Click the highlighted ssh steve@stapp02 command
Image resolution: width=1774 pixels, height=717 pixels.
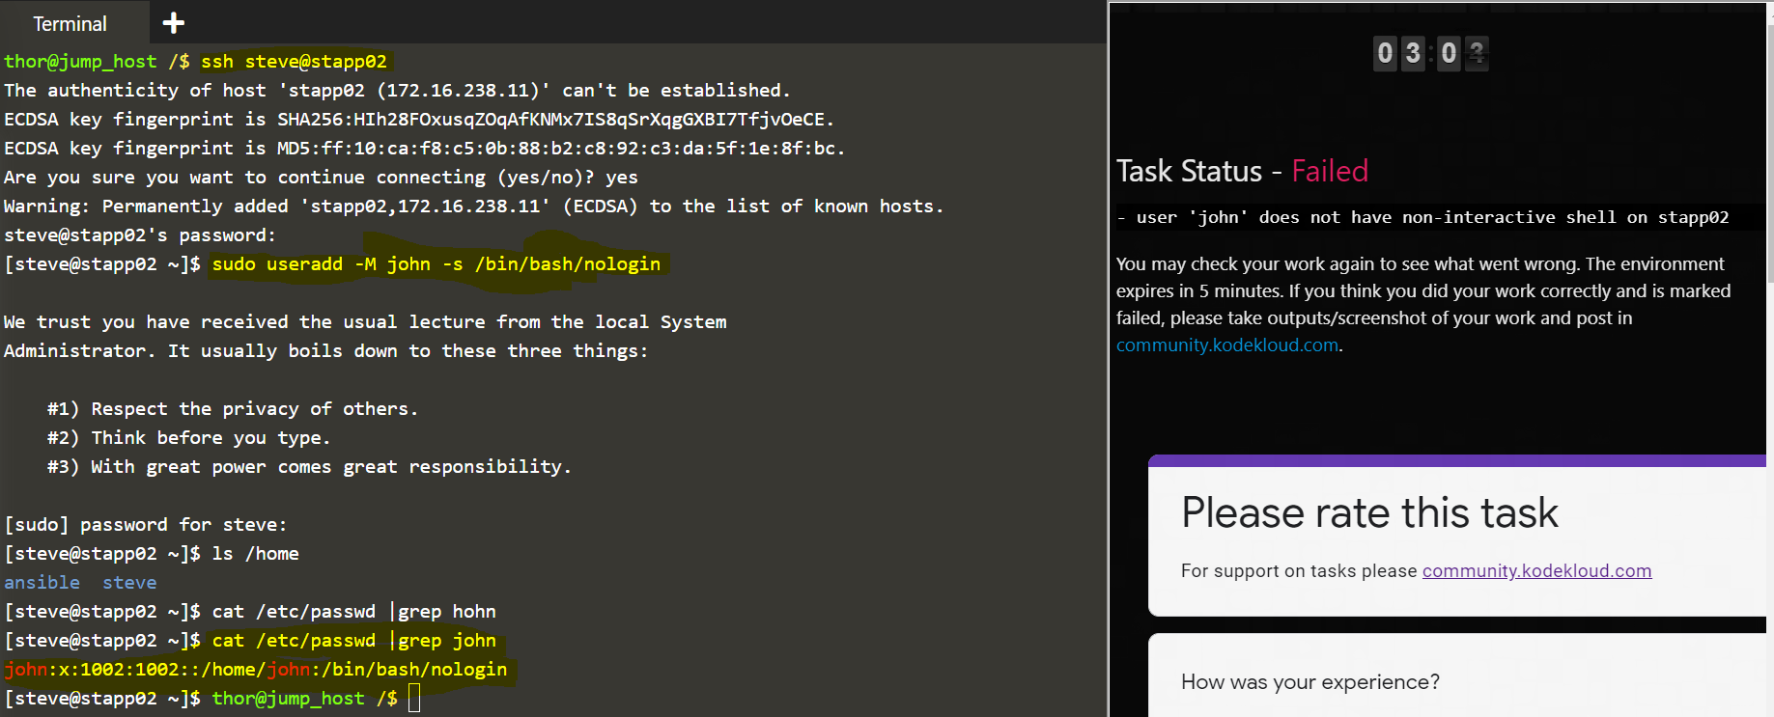coord(294,62)
